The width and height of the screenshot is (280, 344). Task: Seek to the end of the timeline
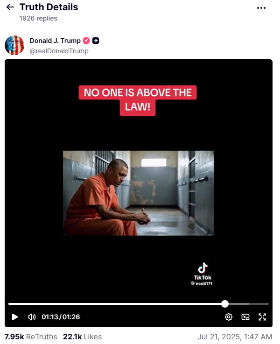(268, 304)
